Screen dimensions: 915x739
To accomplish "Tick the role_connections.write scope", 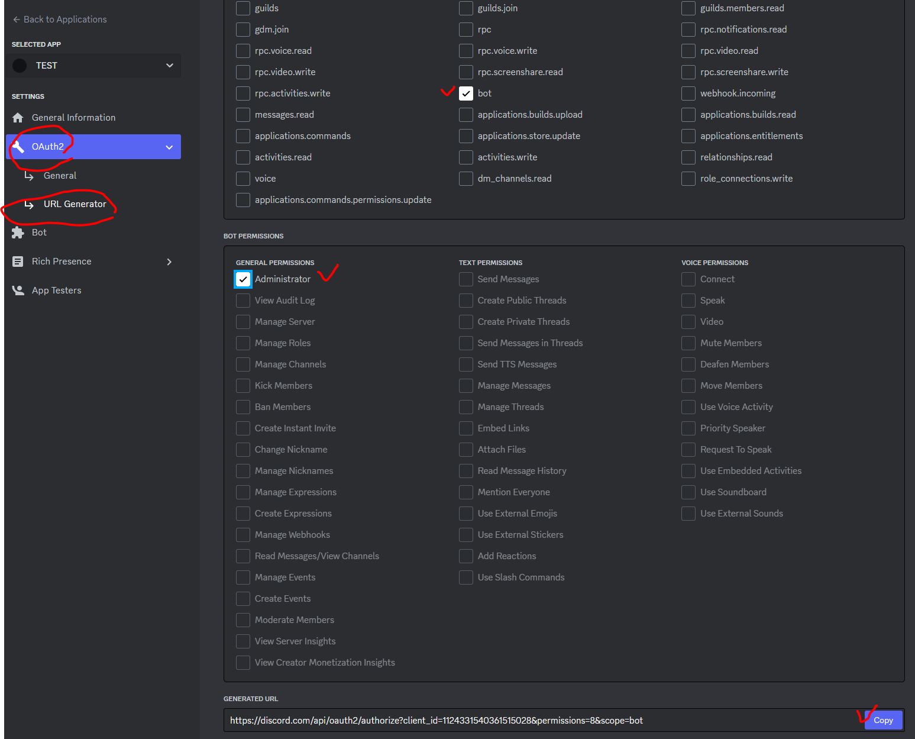I will [x=688, y=179].
